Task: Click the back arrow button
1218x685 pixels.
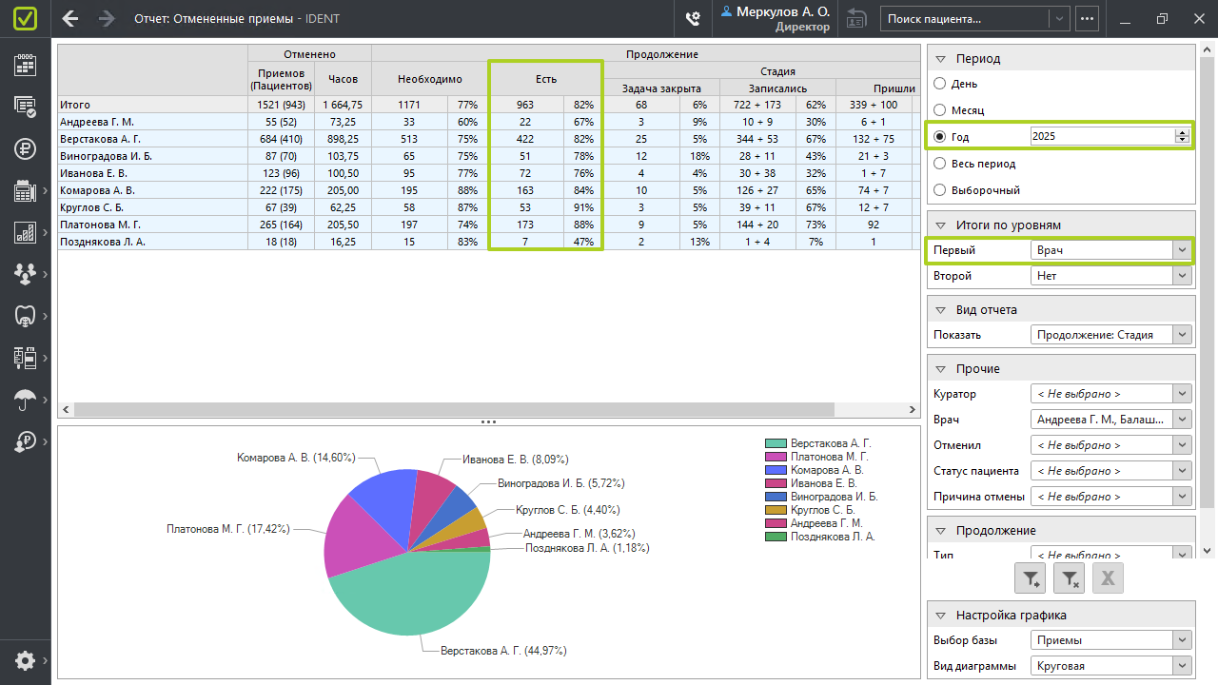Action: pos(70,18)
